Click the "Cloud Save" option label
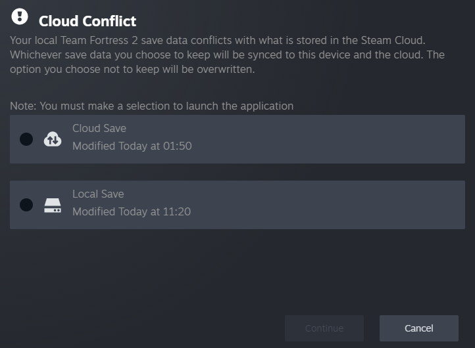475x348 pixels. 99,128
